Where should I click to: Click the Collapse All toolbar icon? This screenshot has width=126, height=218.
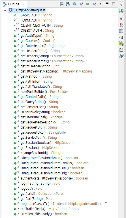[61, 4]
